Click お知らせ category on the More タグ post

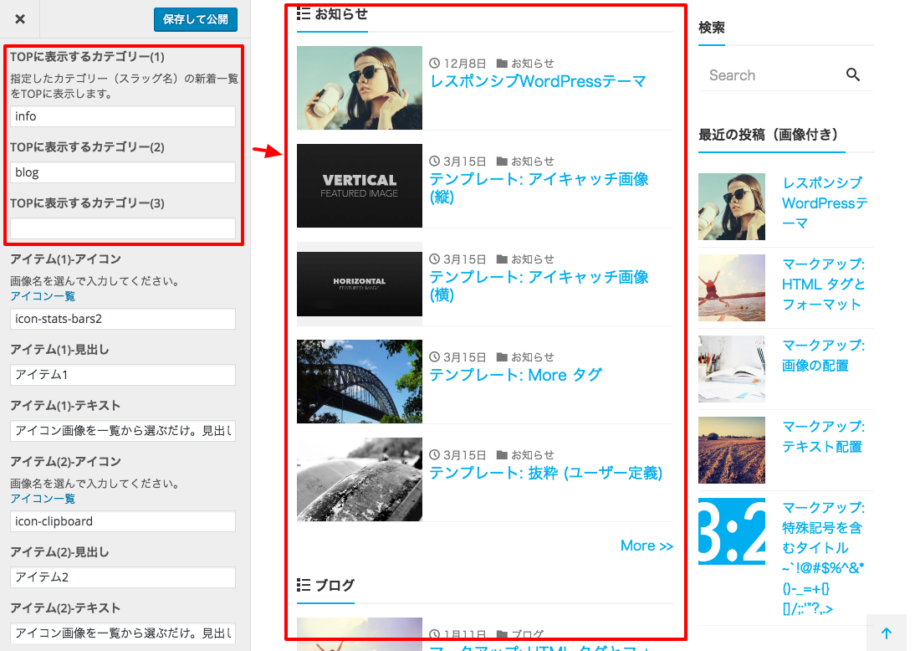click(x=532, y=357)
